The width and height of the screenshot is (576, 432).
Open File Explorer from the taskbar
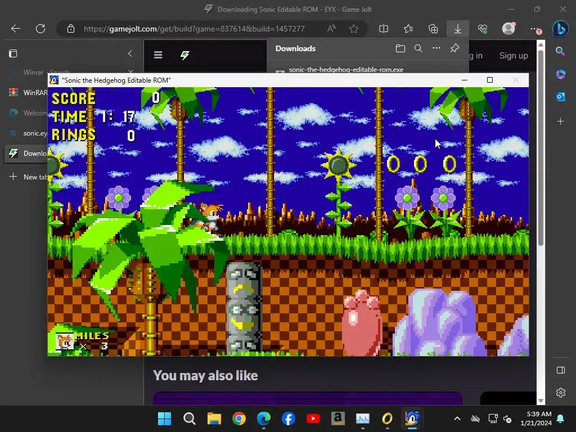(214, 418)
